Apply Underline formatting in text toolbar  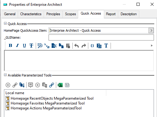24,45
